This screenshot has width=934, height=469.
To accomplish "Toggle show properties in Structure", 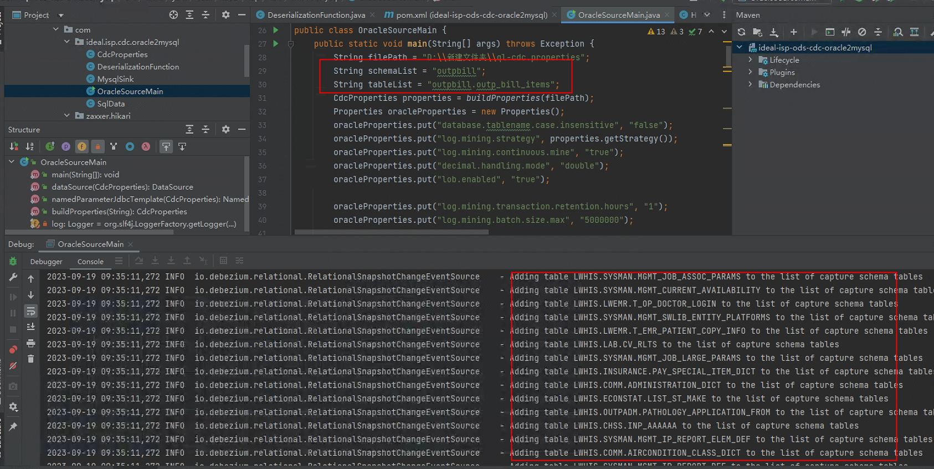I will (x=66, y=146).
